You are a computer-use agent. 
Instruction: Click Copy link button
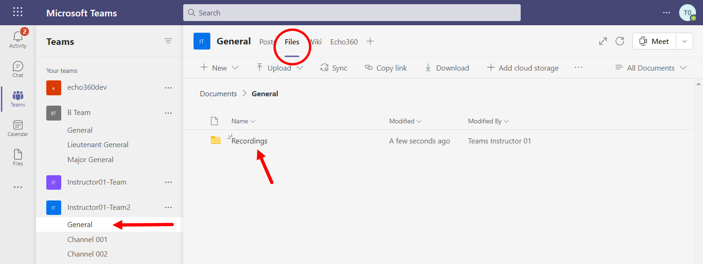tap(386, 68)
